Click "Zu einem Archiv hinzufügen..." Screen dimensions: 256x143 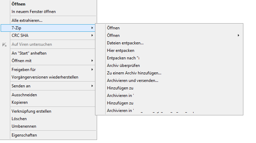[x=134, y=73]
